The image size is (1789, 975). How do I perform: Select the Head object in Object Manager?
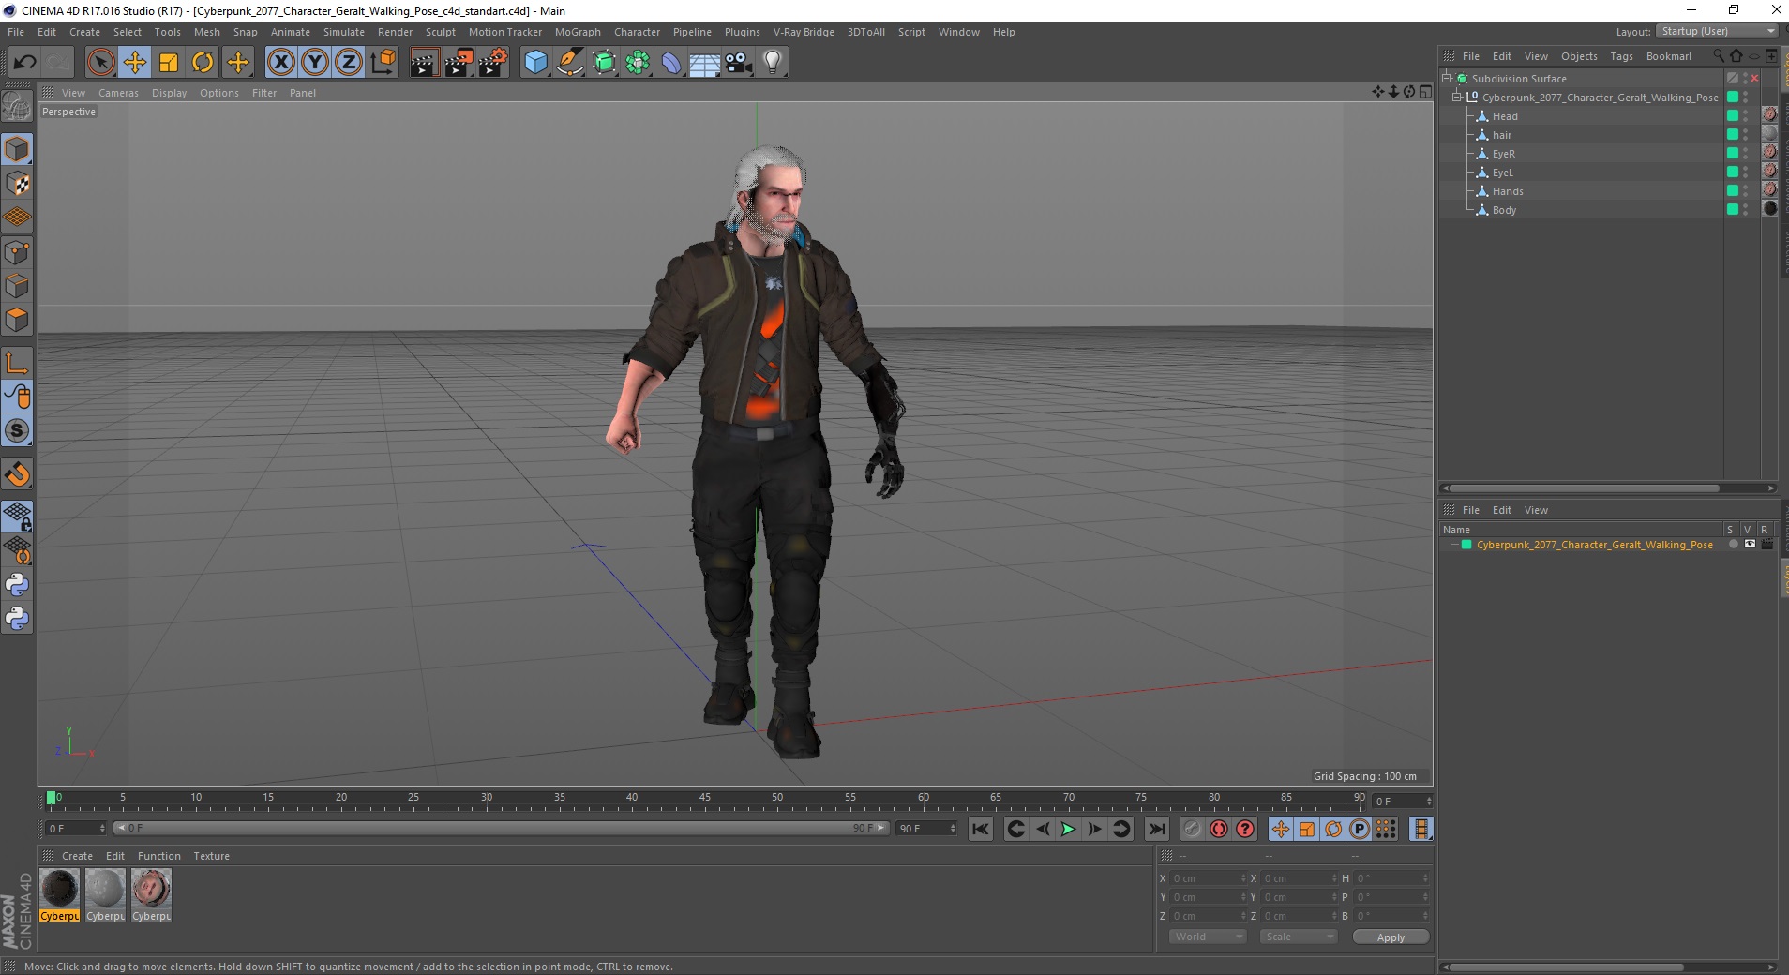1505,116
